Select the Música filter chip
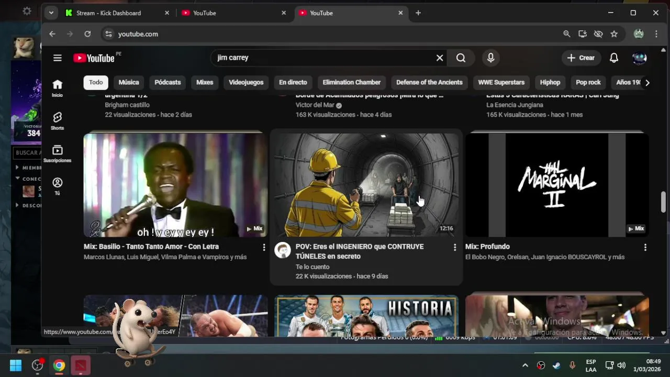670x377 pixels. click(129, 82)
